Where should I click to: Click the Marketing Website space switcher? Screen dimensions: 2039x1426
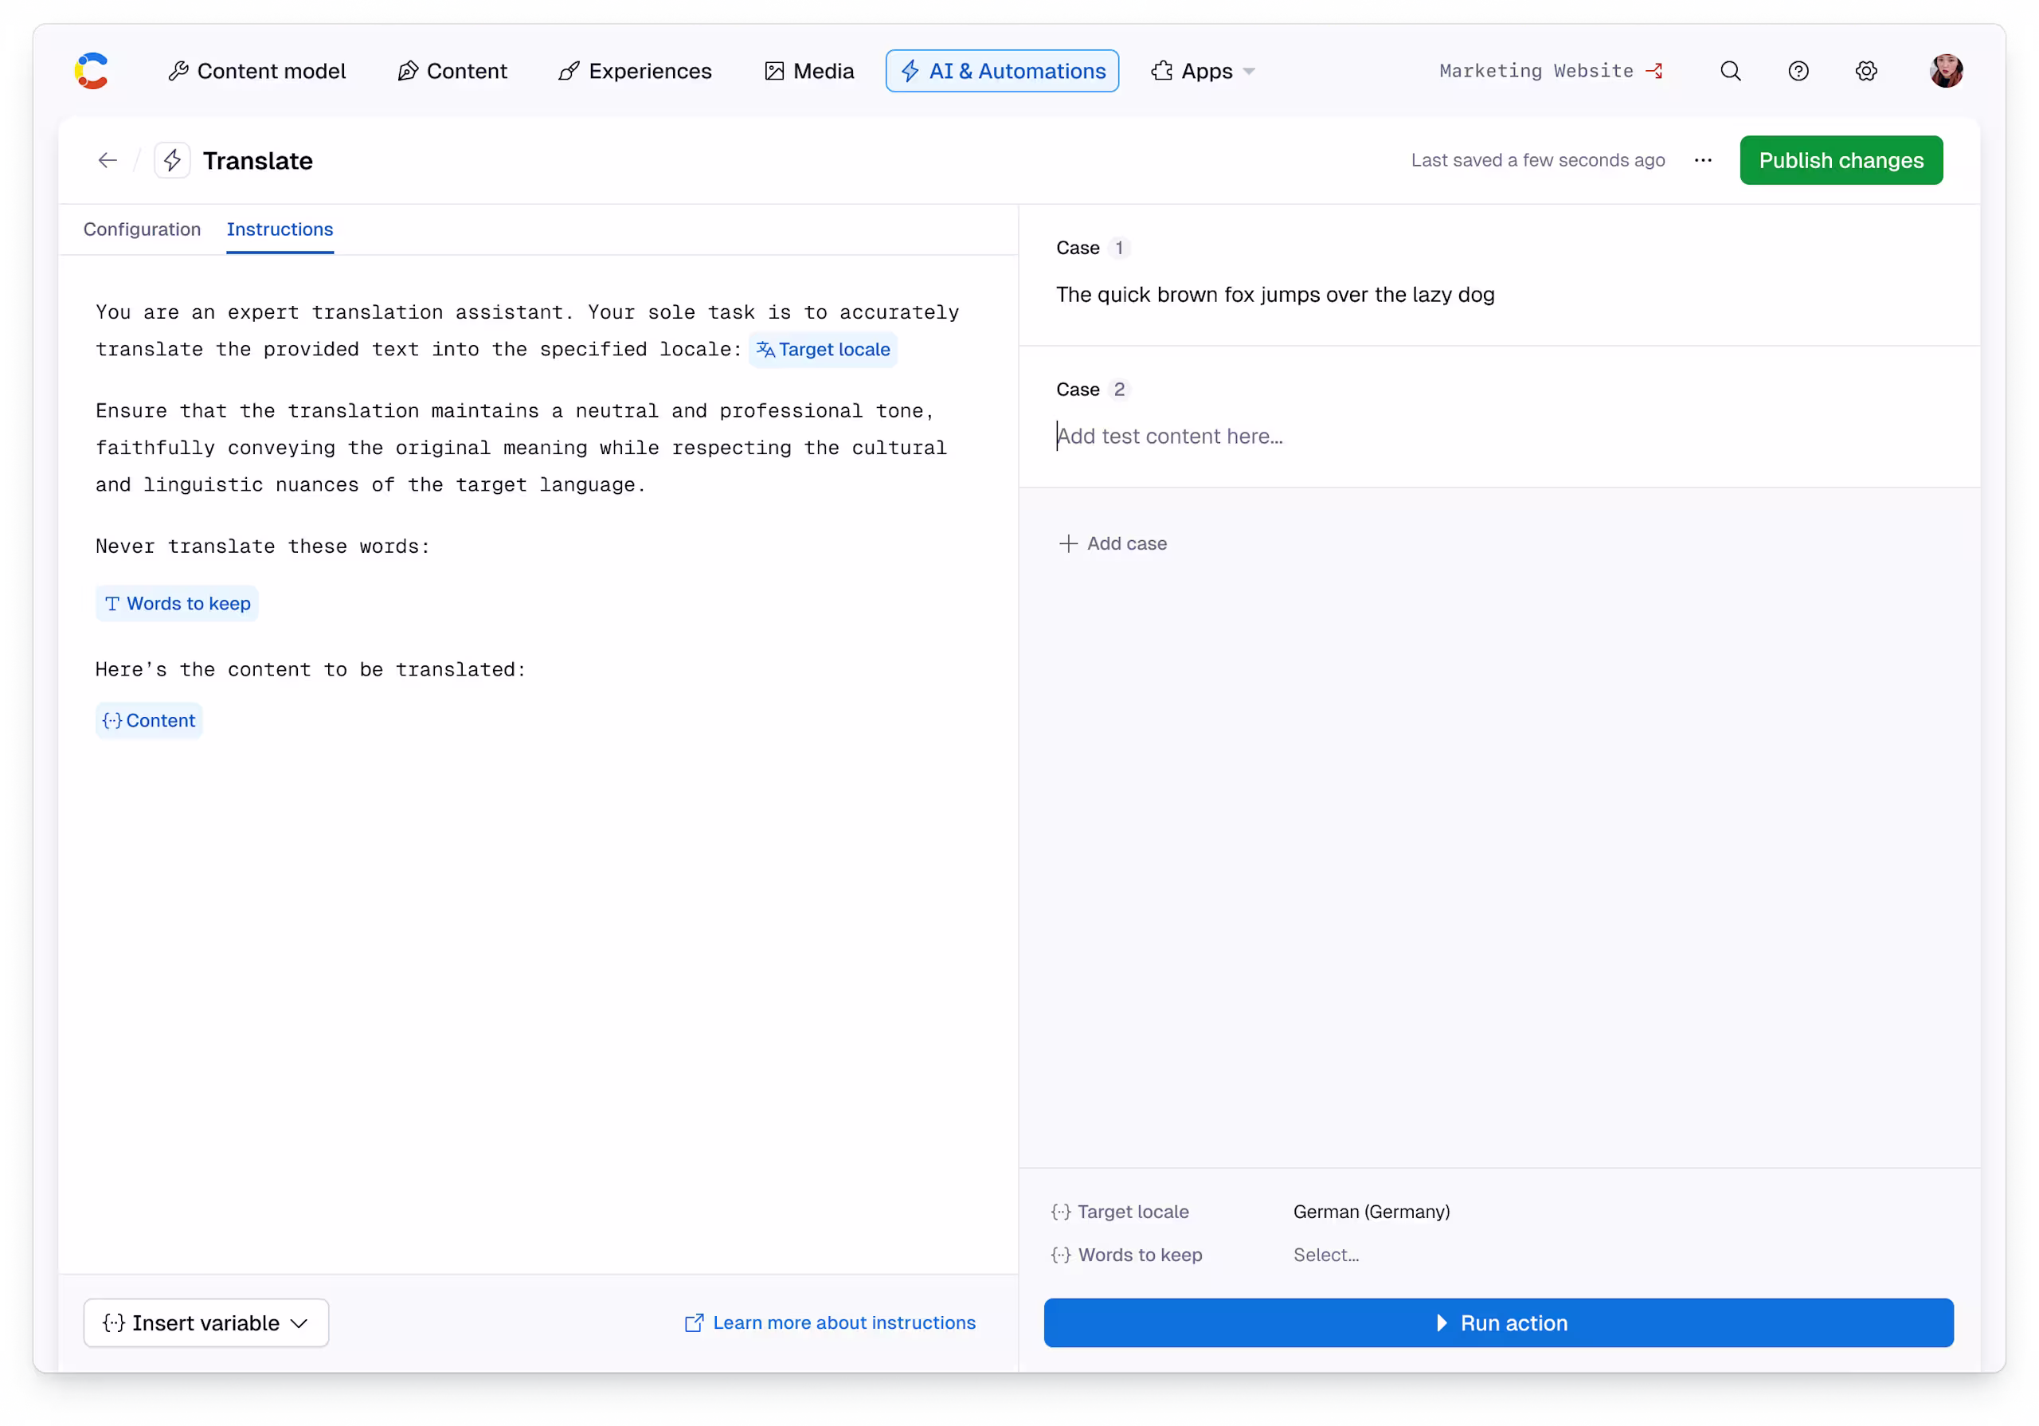[x=1551, y=71]
